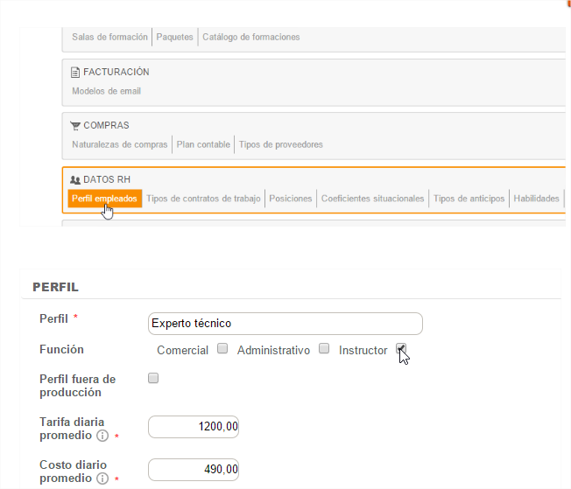571x489 pixels.
Task: Click the Datos RH people icon
Action: [75, 178]
